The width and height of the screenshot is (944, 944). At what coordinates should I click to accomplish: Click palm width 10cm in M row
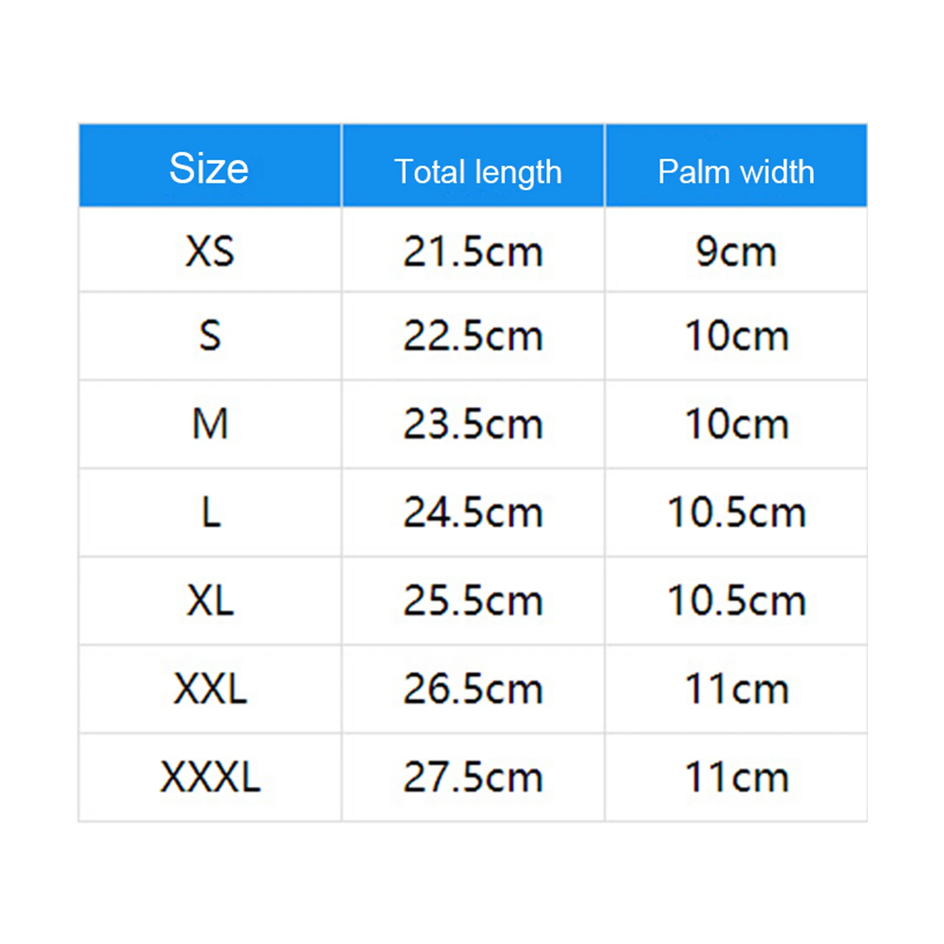(736, 424)
